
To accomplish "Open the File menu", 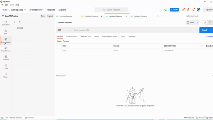I will pyautogui.click(x=2, y=5).
